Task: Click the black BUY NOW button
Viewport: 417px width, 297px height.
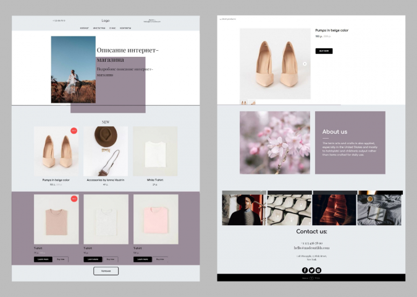Action: [x=324, y=51]
